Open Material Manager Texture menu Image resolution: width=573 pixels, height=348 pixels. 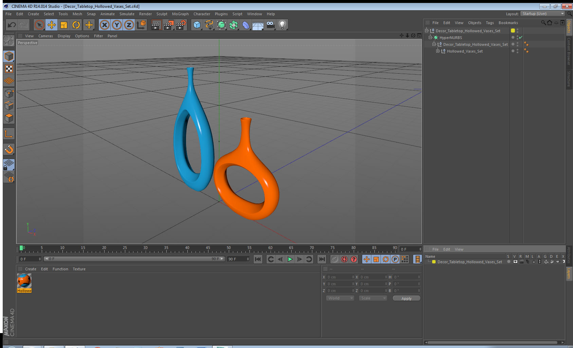tap(79, 269)
